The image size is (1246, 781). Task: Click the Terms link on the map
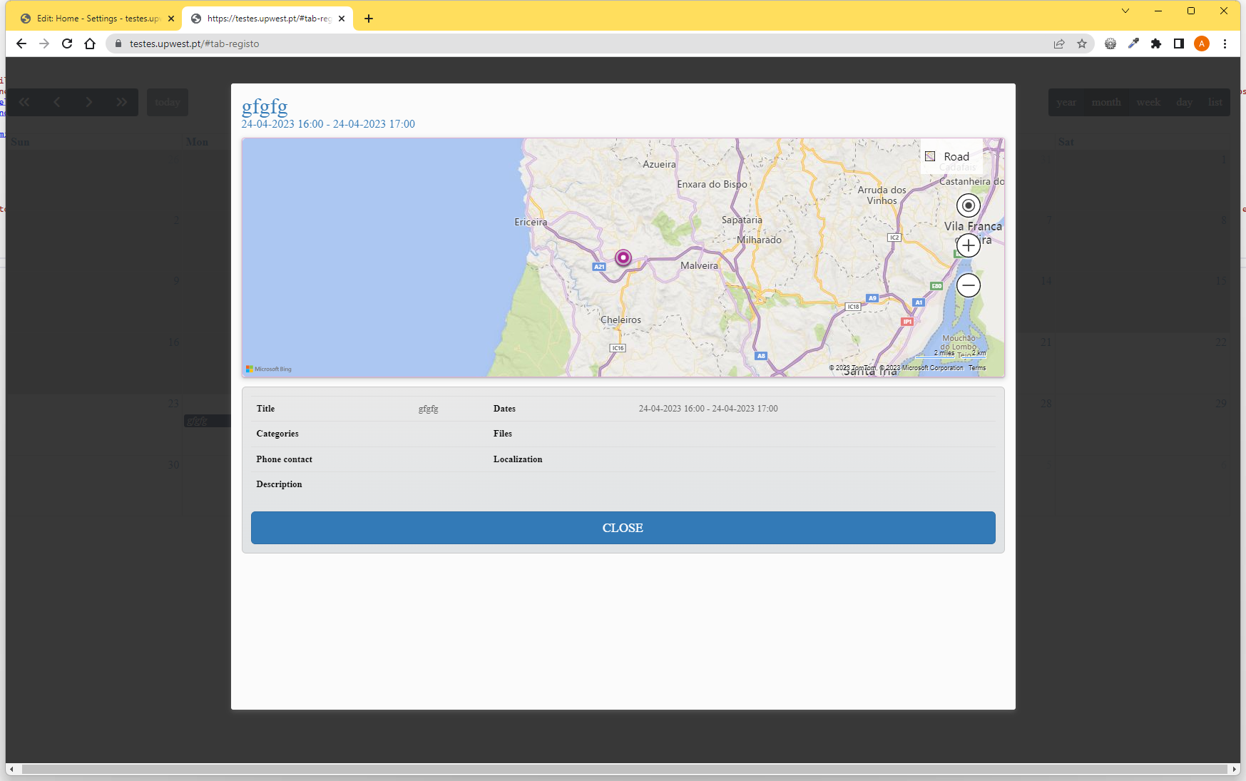pyautogui.click(x=976, y=368)
